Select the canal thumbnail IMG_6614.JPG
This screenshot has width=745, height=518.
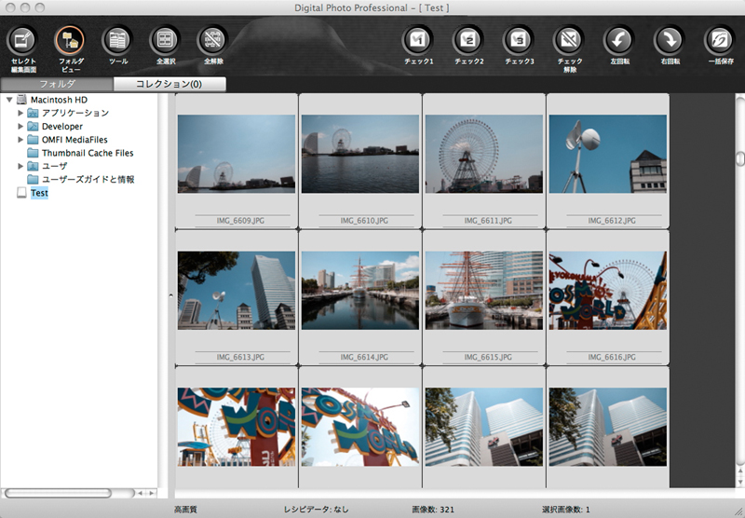coord(360,291)
